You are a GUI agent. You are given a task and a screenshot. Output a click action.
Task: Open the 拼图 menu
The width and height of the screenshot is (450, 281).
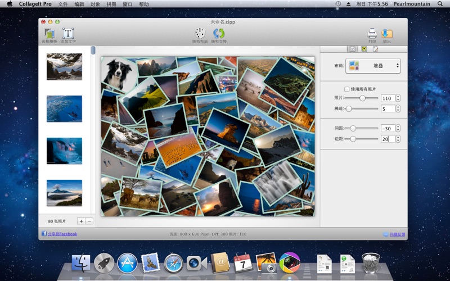(x=111, y=4)
